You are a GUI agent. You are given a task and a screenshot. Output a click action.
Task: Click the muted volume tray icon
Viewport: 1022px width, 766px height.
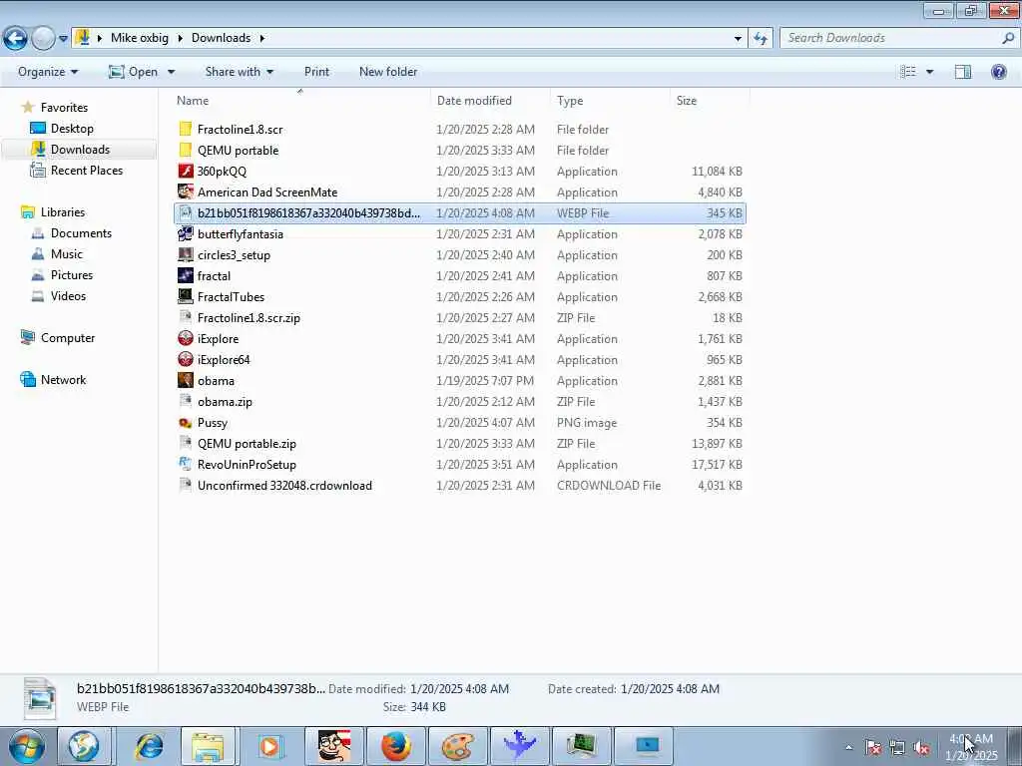coord(921,748)
